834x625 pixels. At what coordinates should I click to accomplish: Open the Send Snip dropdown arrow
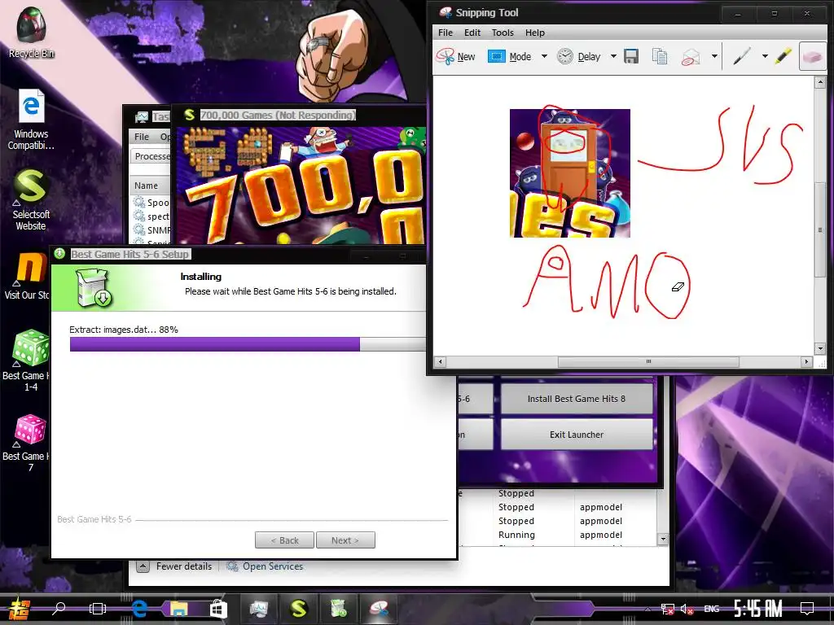(x=714, y=56)
